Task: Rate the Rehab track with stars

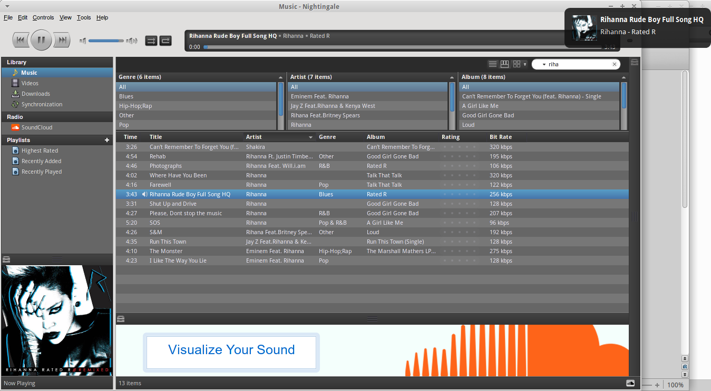Action: coord(460,156)
